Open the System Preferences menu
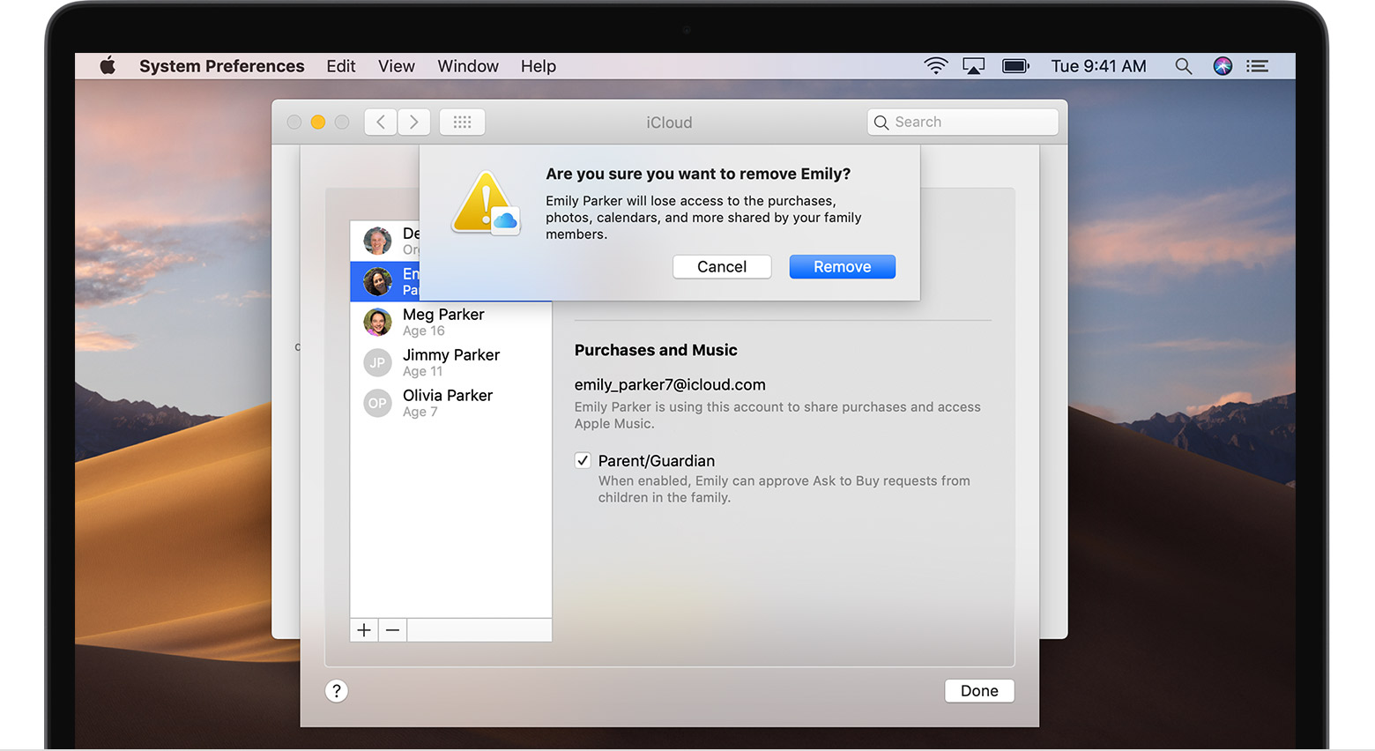The image size is (1375, 751). click(x=221, y=66)
